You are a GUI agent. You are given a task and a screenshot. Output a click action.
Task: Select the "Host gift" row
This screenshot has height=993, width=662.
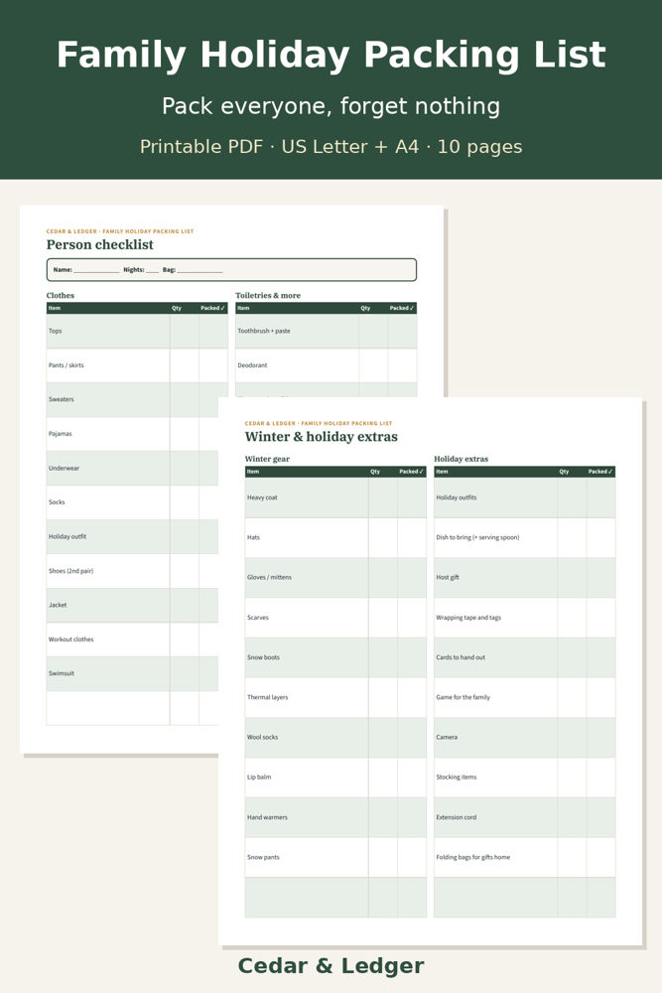(x=525, y=578)
